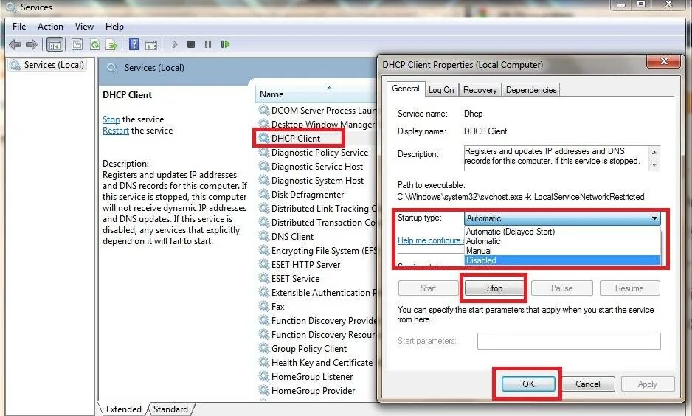Switch to the Log On tab
Screen dimensions: 692x416
(x=441, y=90)
